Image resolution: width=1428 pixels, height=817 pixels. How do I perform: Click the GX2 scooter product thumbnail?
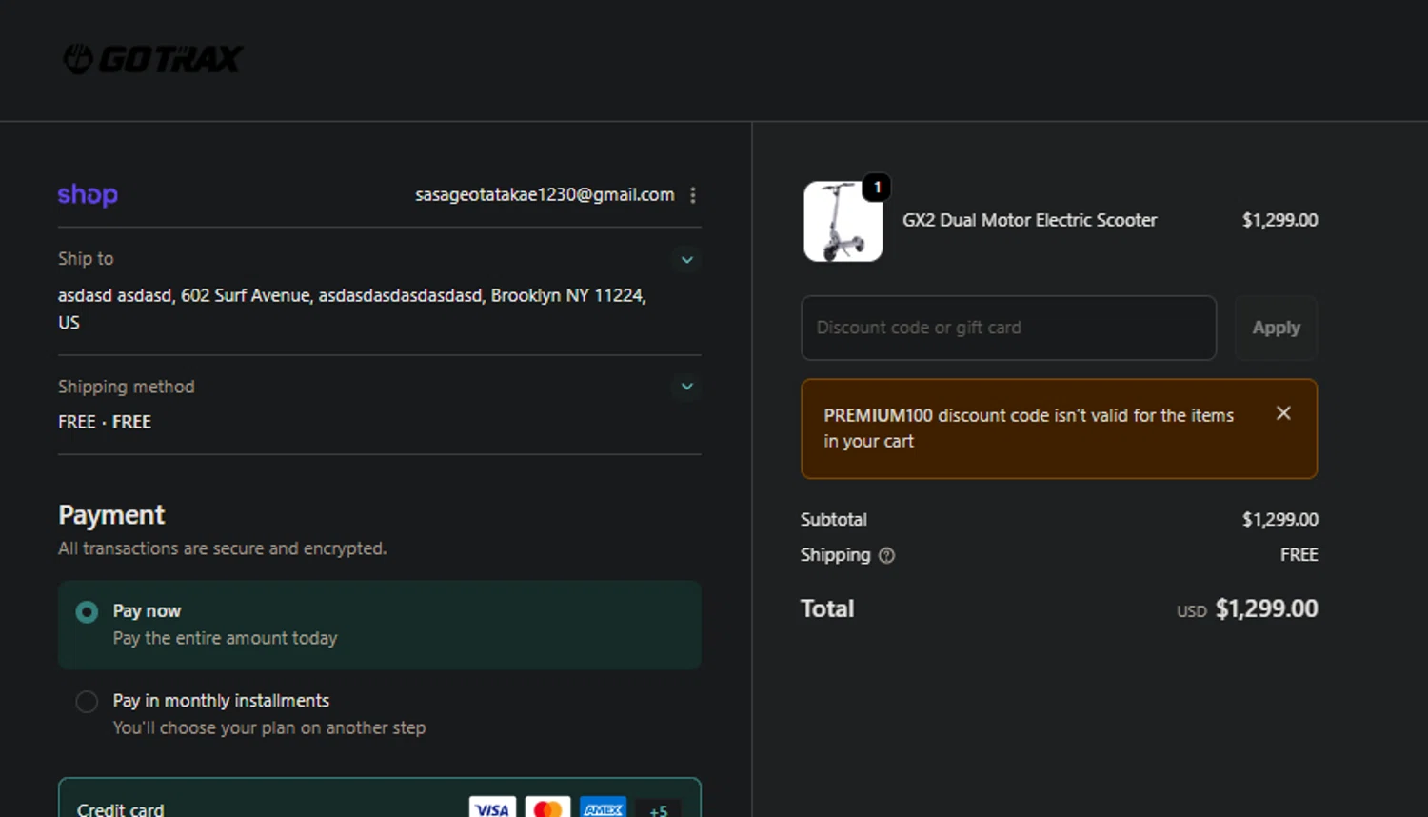coord(843,222)
